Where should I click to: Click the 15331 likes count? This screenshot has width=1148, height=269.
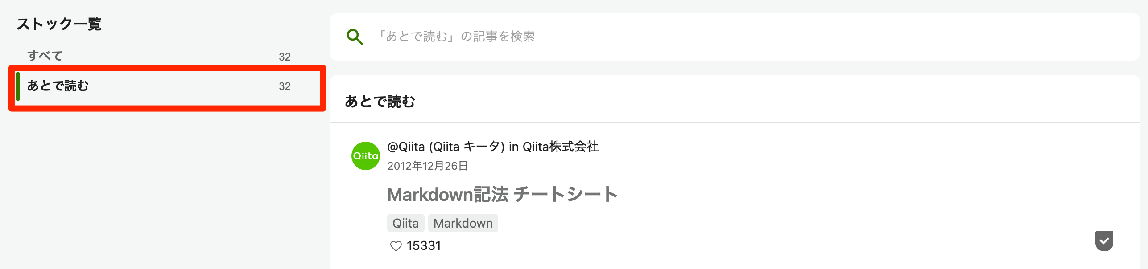coord(424,246)
